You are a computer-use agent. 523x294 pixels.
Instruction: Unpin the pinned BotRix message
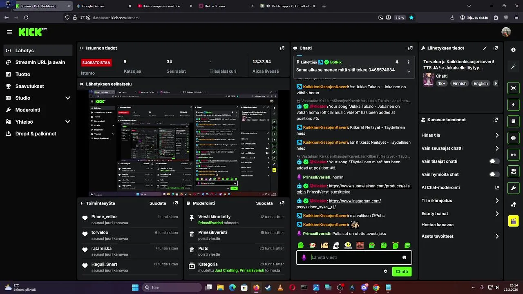396,62
